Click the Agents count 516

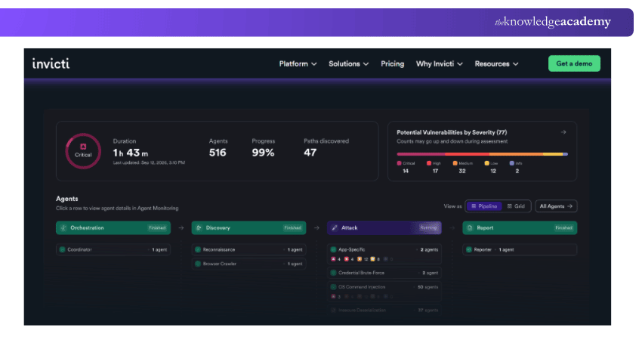pos(218,153)
